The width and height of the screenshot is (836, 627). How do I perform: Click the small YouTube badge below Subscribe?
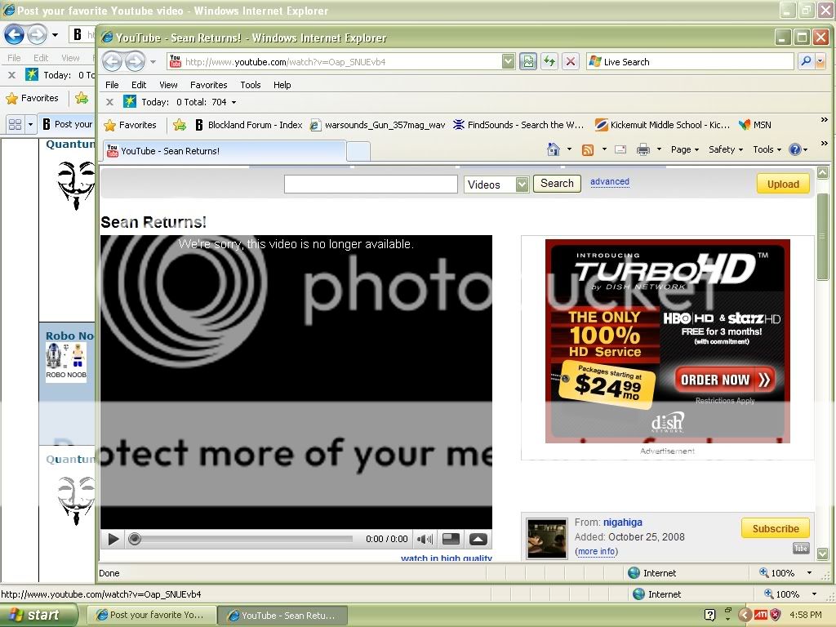point(801,548)
